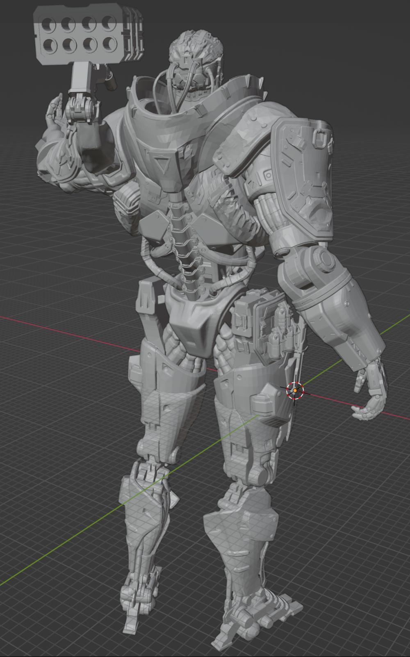Click the 3D cursor crosshair near the hip
This screenshot has width=410, height=657.
(295, 391)
